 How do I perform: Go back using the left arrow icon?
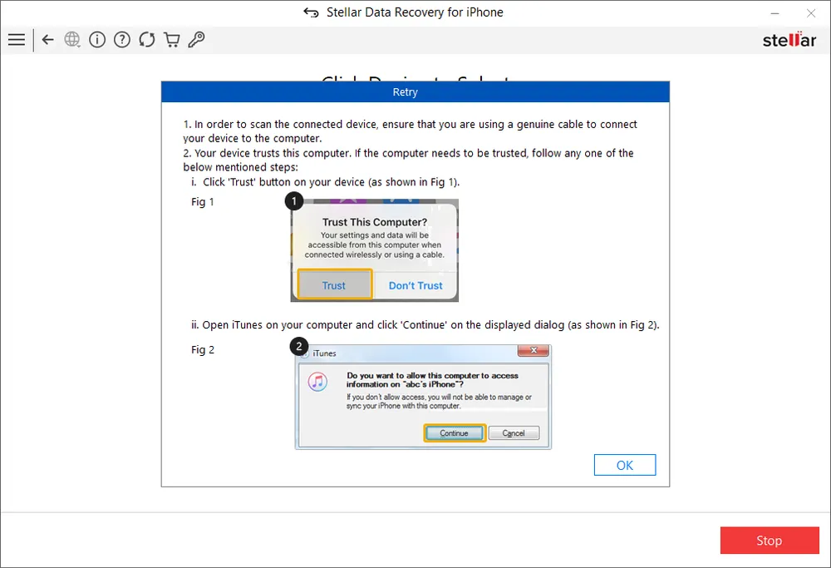click(x=47, y=39)
